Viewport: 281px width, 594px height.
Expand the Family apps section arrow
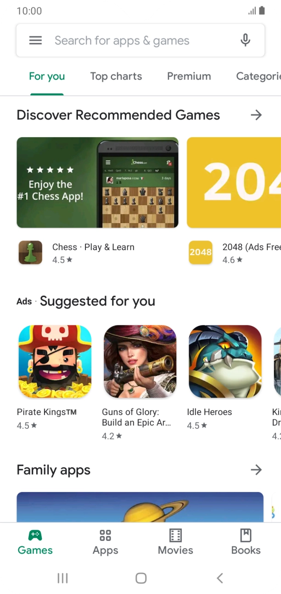tap(256, 470)
